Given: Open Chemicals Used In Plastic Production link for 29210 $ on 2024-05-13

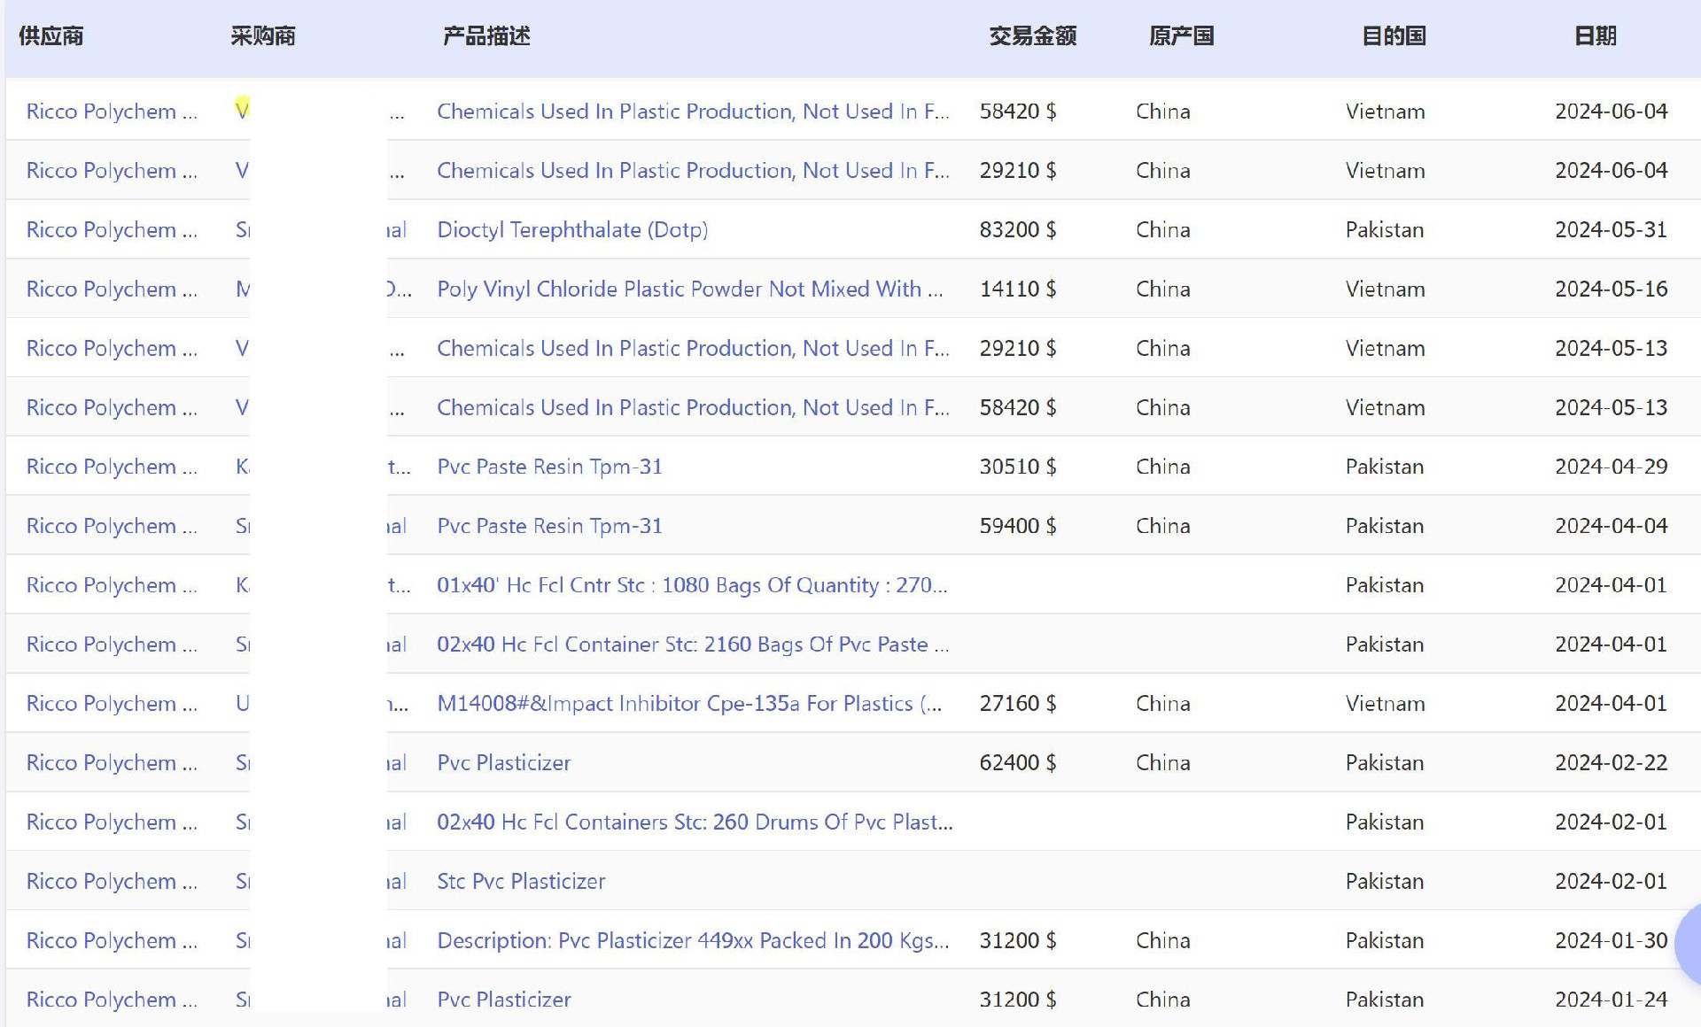Looking at the screenshot, I should click(693, 349).
